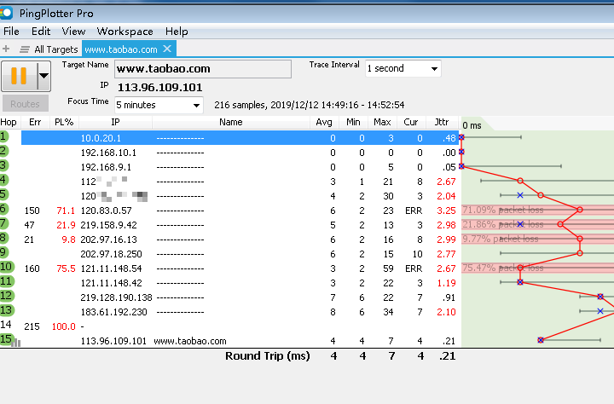Click the 71.09% packet loss bar
Screen dimensions: 614x404
point(537,210)
